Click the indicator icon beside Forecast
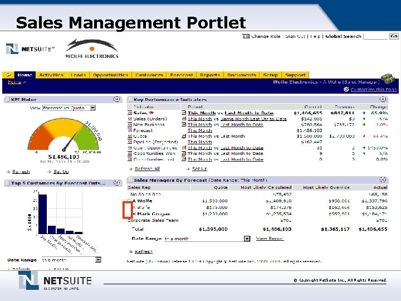The height and width of the screenshot is (301, 401). coord(130,130)
